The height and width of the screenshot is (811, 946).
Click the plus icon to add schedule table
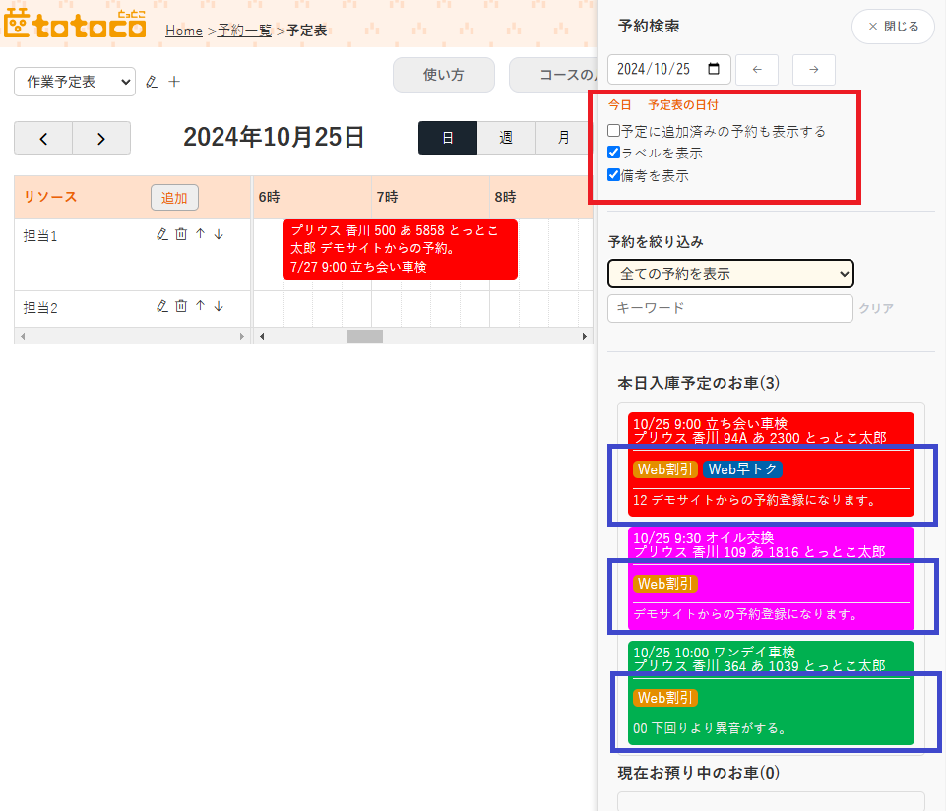174,82
